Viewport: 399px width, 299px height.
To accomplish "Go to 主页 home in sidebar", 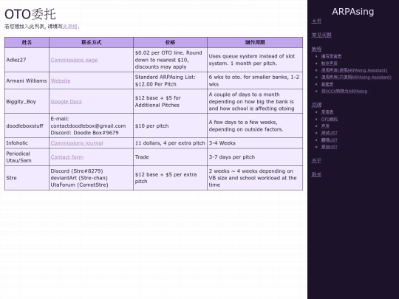I will [x=316, y=21].
